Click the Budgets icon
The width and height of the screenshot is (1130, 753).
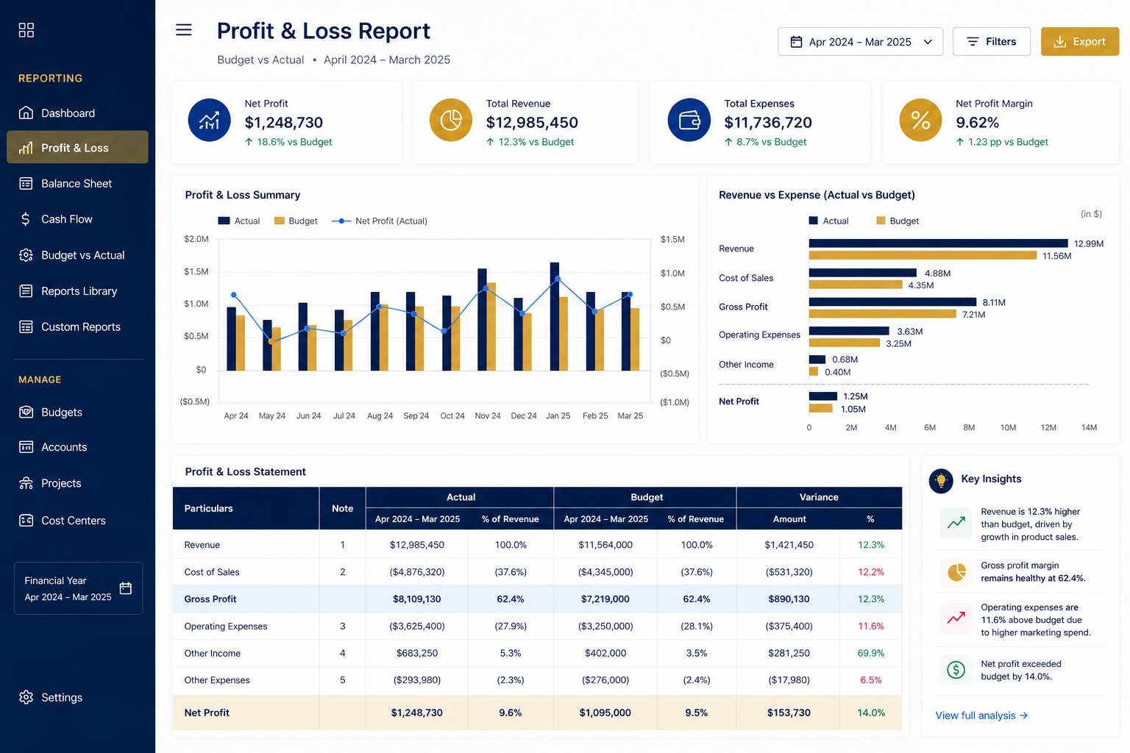(26, 412)
